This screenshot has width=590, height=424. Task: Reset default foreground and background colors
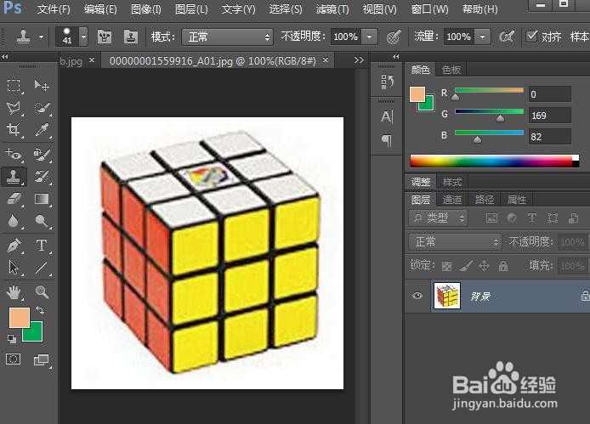pos(12,338)
